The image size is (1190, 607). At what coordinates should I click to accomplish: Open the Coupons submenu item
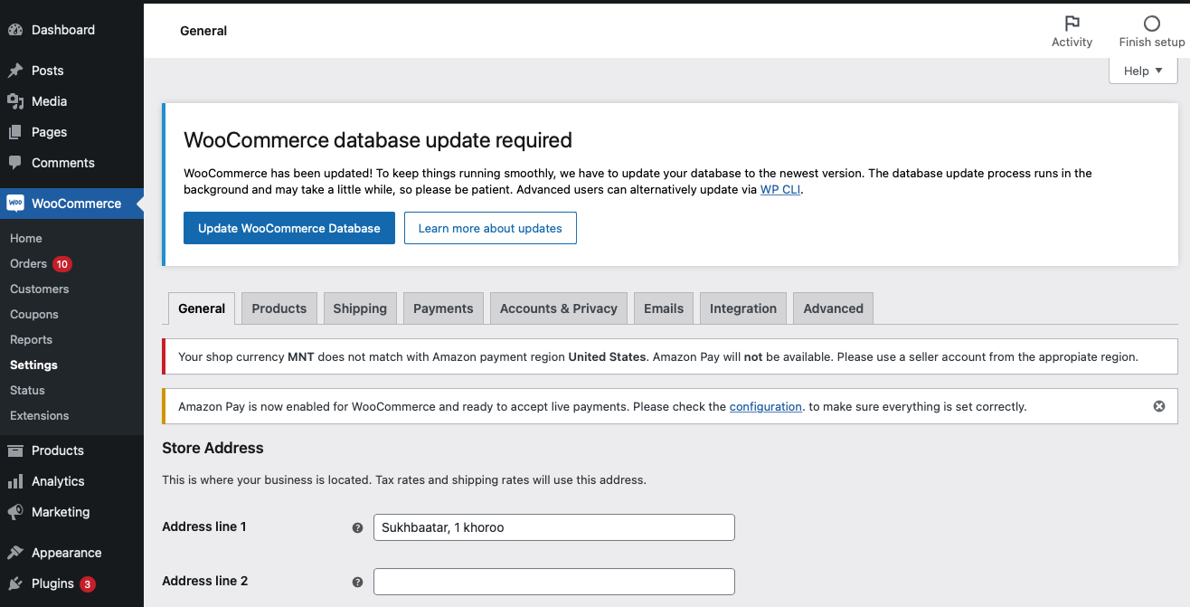point(34,315)
